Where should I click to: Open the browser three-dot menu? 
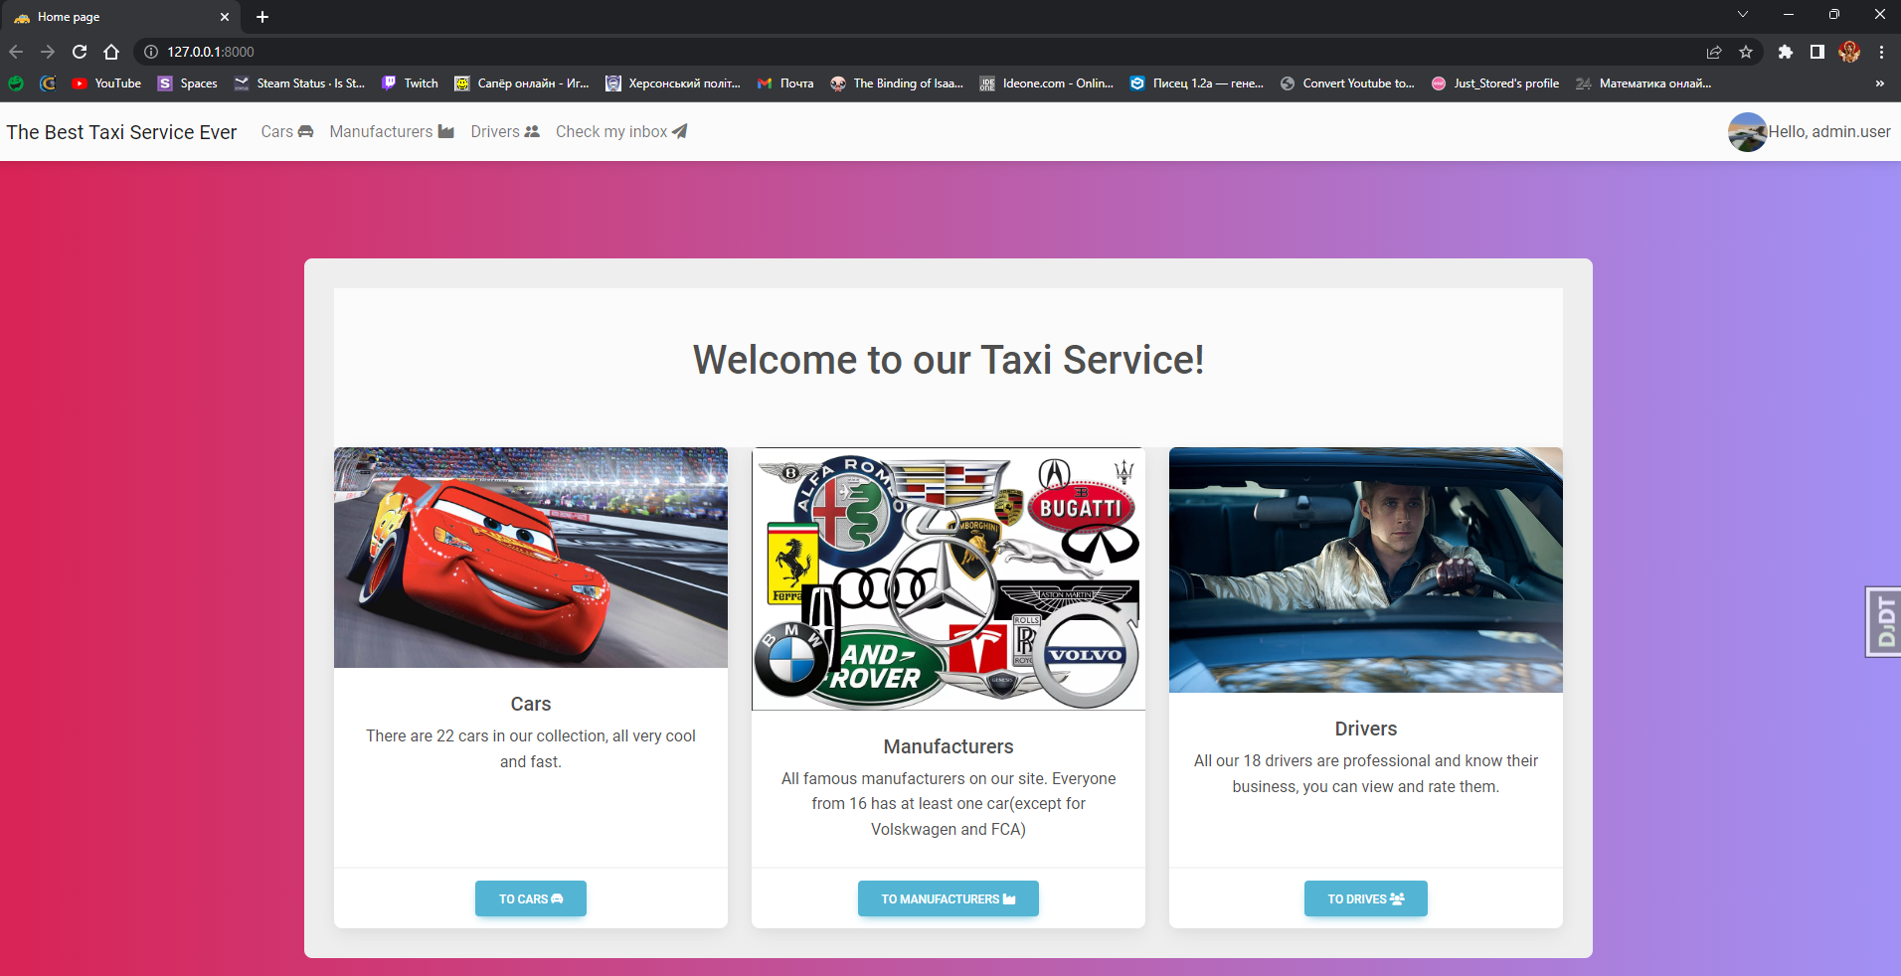(x=1882, y=52)
